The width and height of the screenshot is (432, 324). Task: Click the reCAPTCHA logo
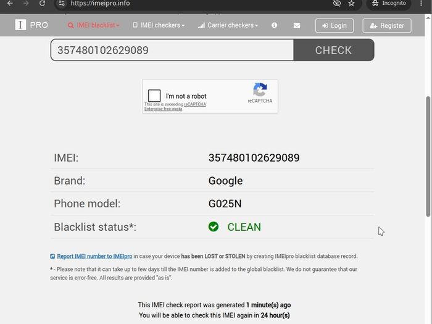pos(260,89)
